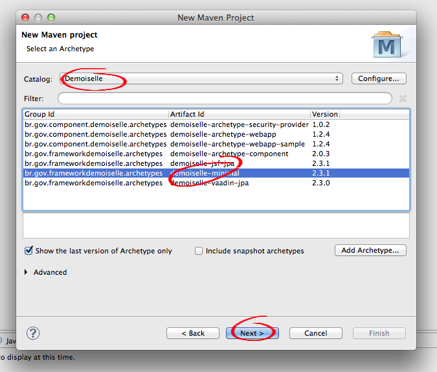Image resolution: width=437 pixels, height=372 pixels.
Task: Cancel the New Maven Project dialog
Action: tap(316, 333)
